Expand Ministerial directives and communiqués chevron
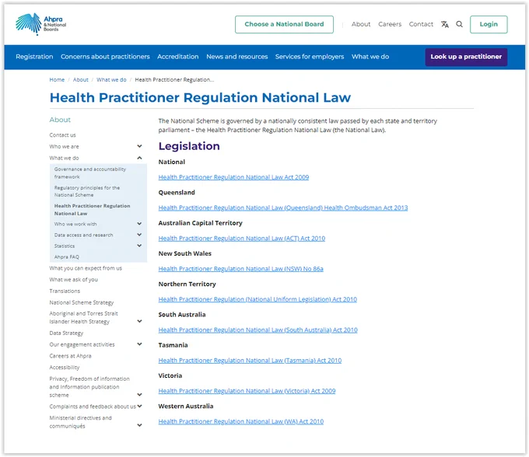 (139, 425)
